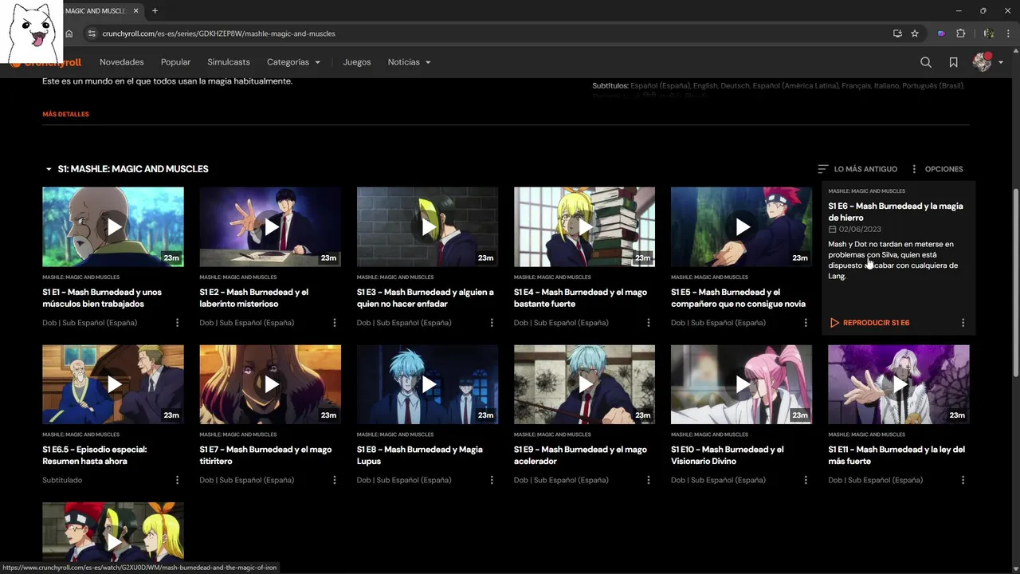Expand the Categorías dropdown
Image resolution: width=1020 pixels, height=574 pixels.
pos(293,62)
